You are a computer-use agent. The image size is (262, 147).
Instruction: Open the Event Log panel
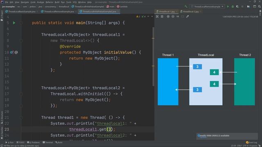(252, 143)
